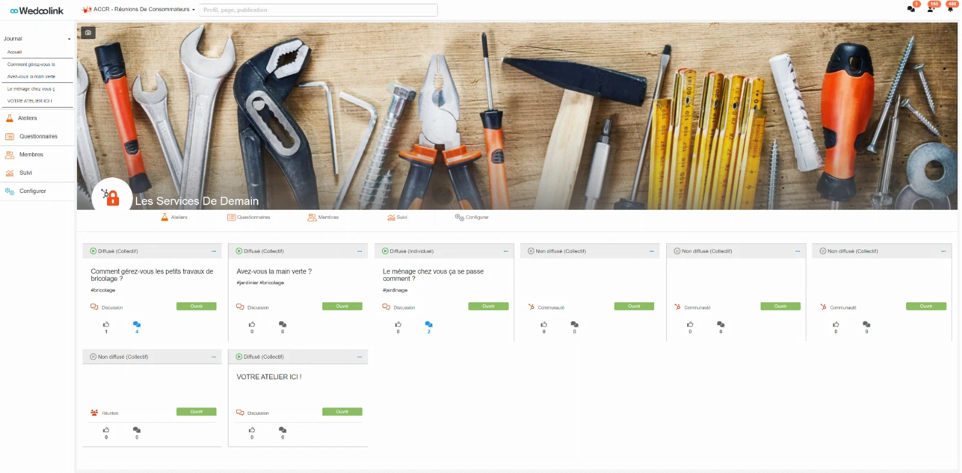View comments on 'Avez-vous la main verte ?' card
The image size is (962, 473).
coord(283,325)
